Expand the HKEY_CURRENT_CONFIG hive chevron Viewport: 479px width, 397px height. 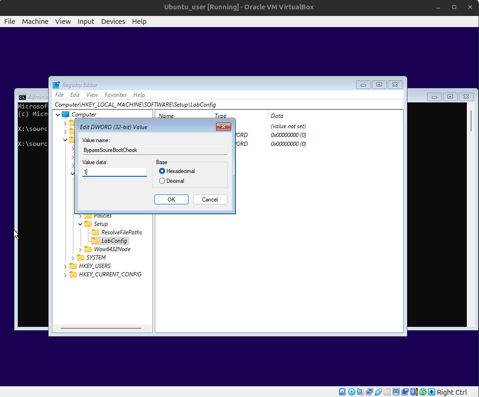65,275
